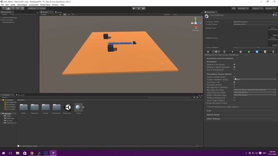Select the Rotate tool in toolbar
The width and height of the screenshot is (278, 156).
coord(13,9)
